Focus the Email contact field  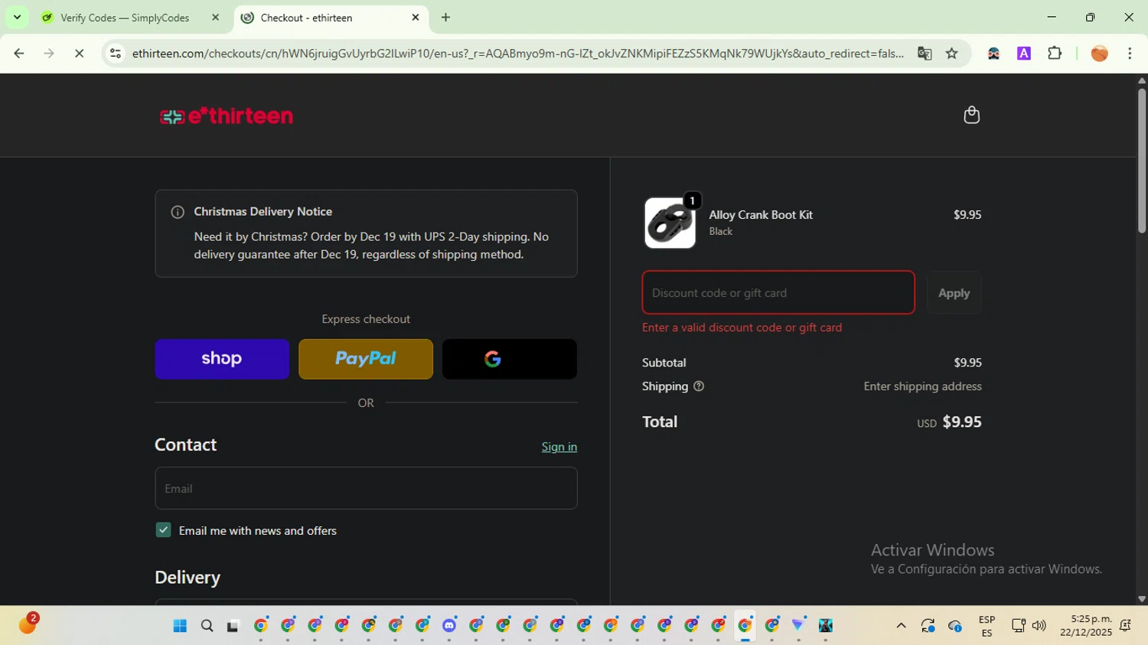366,488
